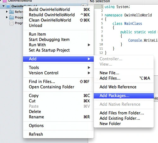This screenshot has width=158, height=143.
Task: Select Copy from context menu
Action: coord(58,96)
